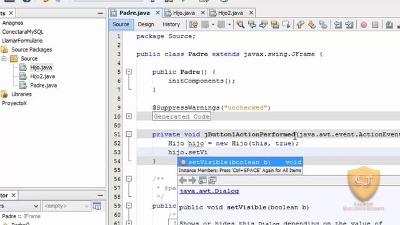Viewport: 400px width, 225px height.
Task: Click red Start Macro Recording icon
Action: [x=364, y=25]
